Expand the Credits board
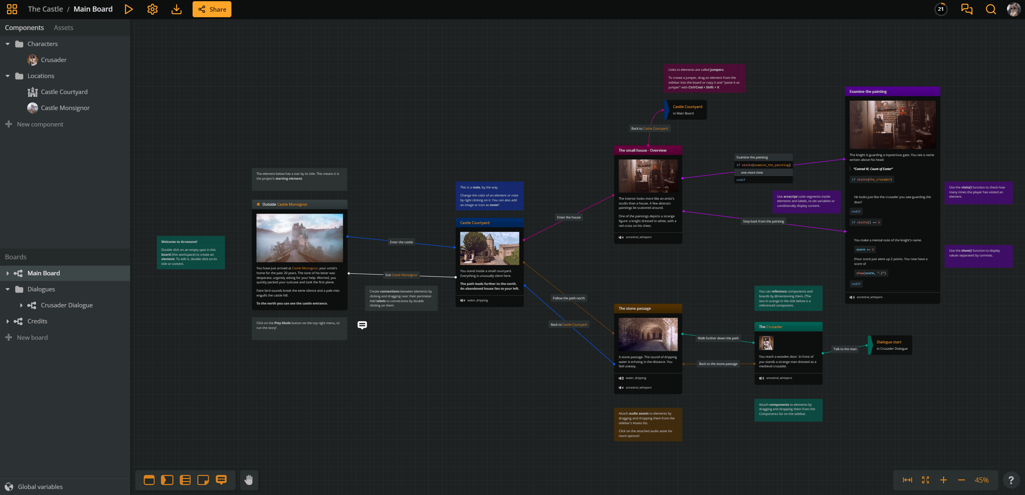The height and width of the screenshot is (495, 1025). point(8,321)
